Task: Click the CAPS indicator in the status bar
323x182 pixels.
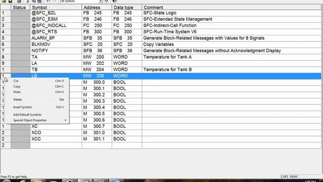Action: click(x=285, y=176)
